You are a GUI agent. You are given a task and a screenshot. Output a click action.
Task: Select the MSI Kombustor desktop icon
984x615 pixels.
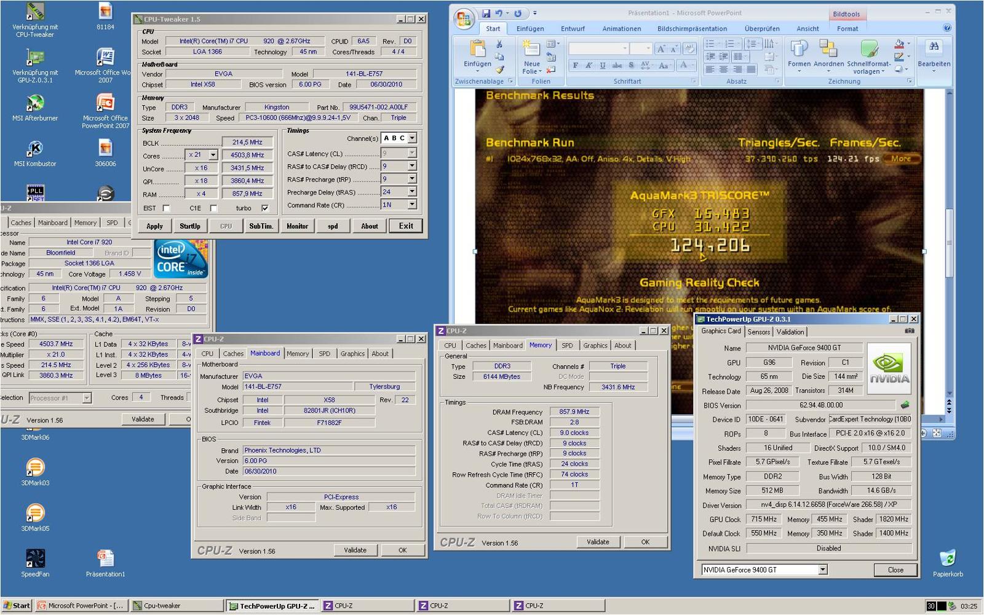35,154
